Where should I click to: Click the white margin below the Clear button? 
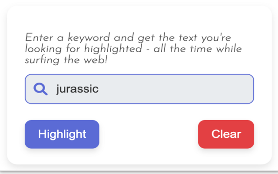(x=226, y=157)
